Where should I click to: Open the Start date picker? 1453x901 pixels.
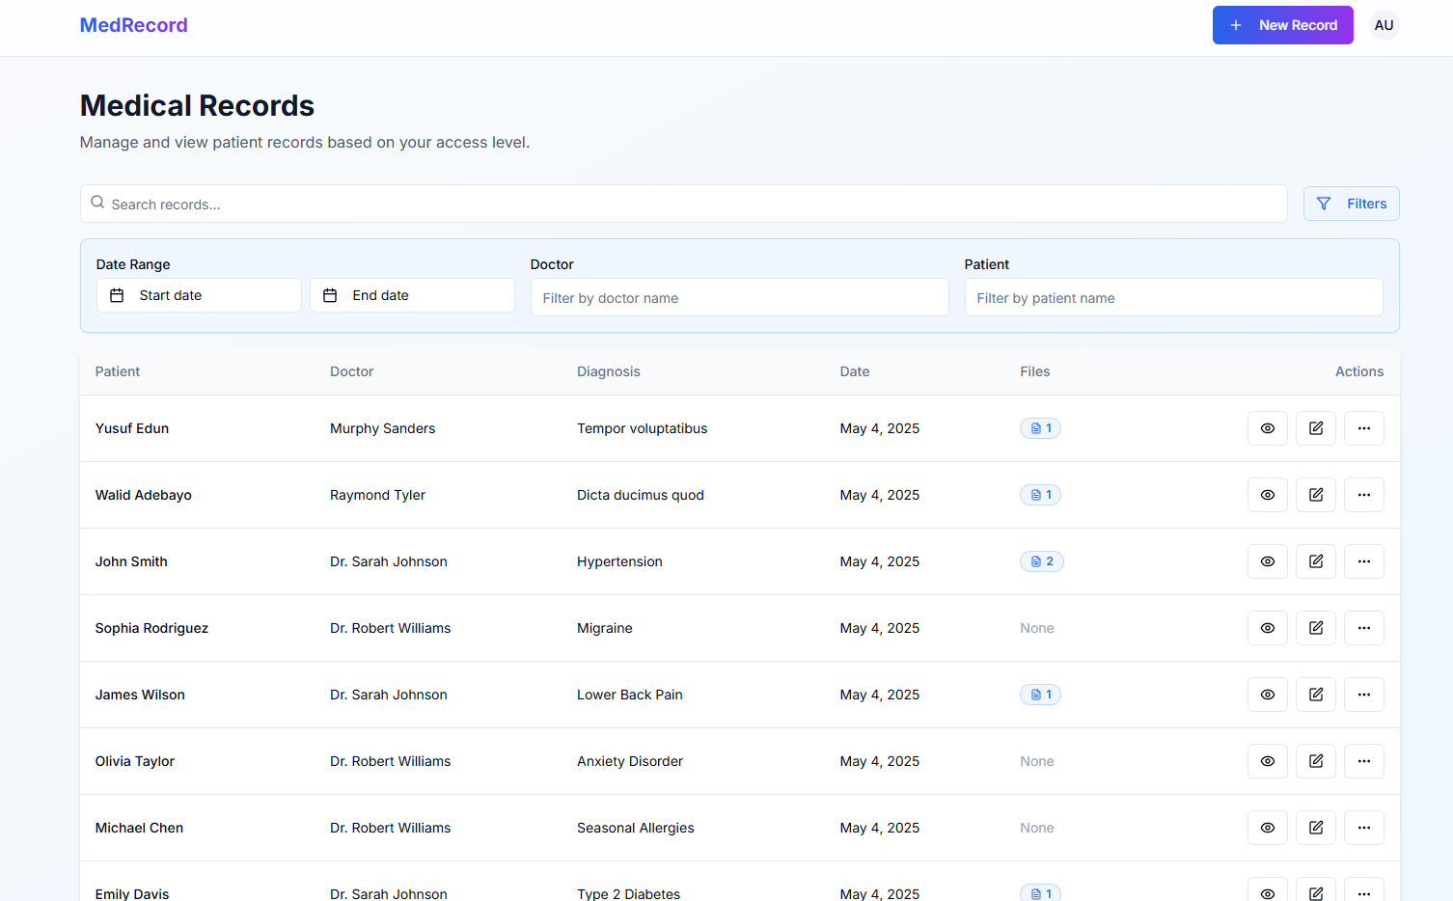pyautogui.click(x=199, y=295)
